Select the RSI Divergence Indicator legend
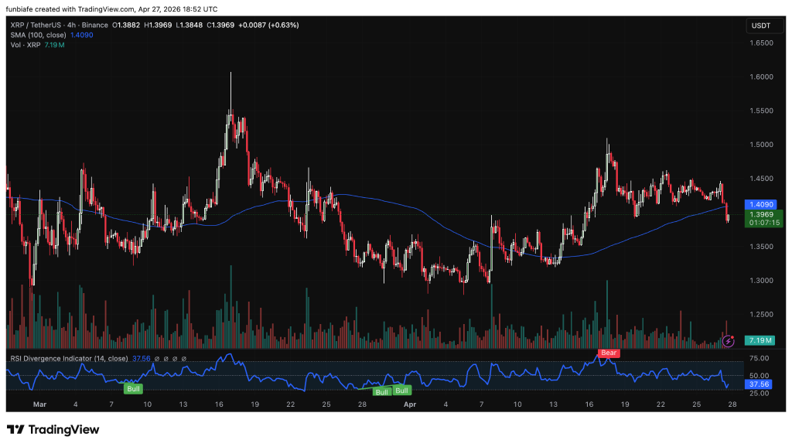The height and width of the screenshot is (447, 792). [68, 358]
